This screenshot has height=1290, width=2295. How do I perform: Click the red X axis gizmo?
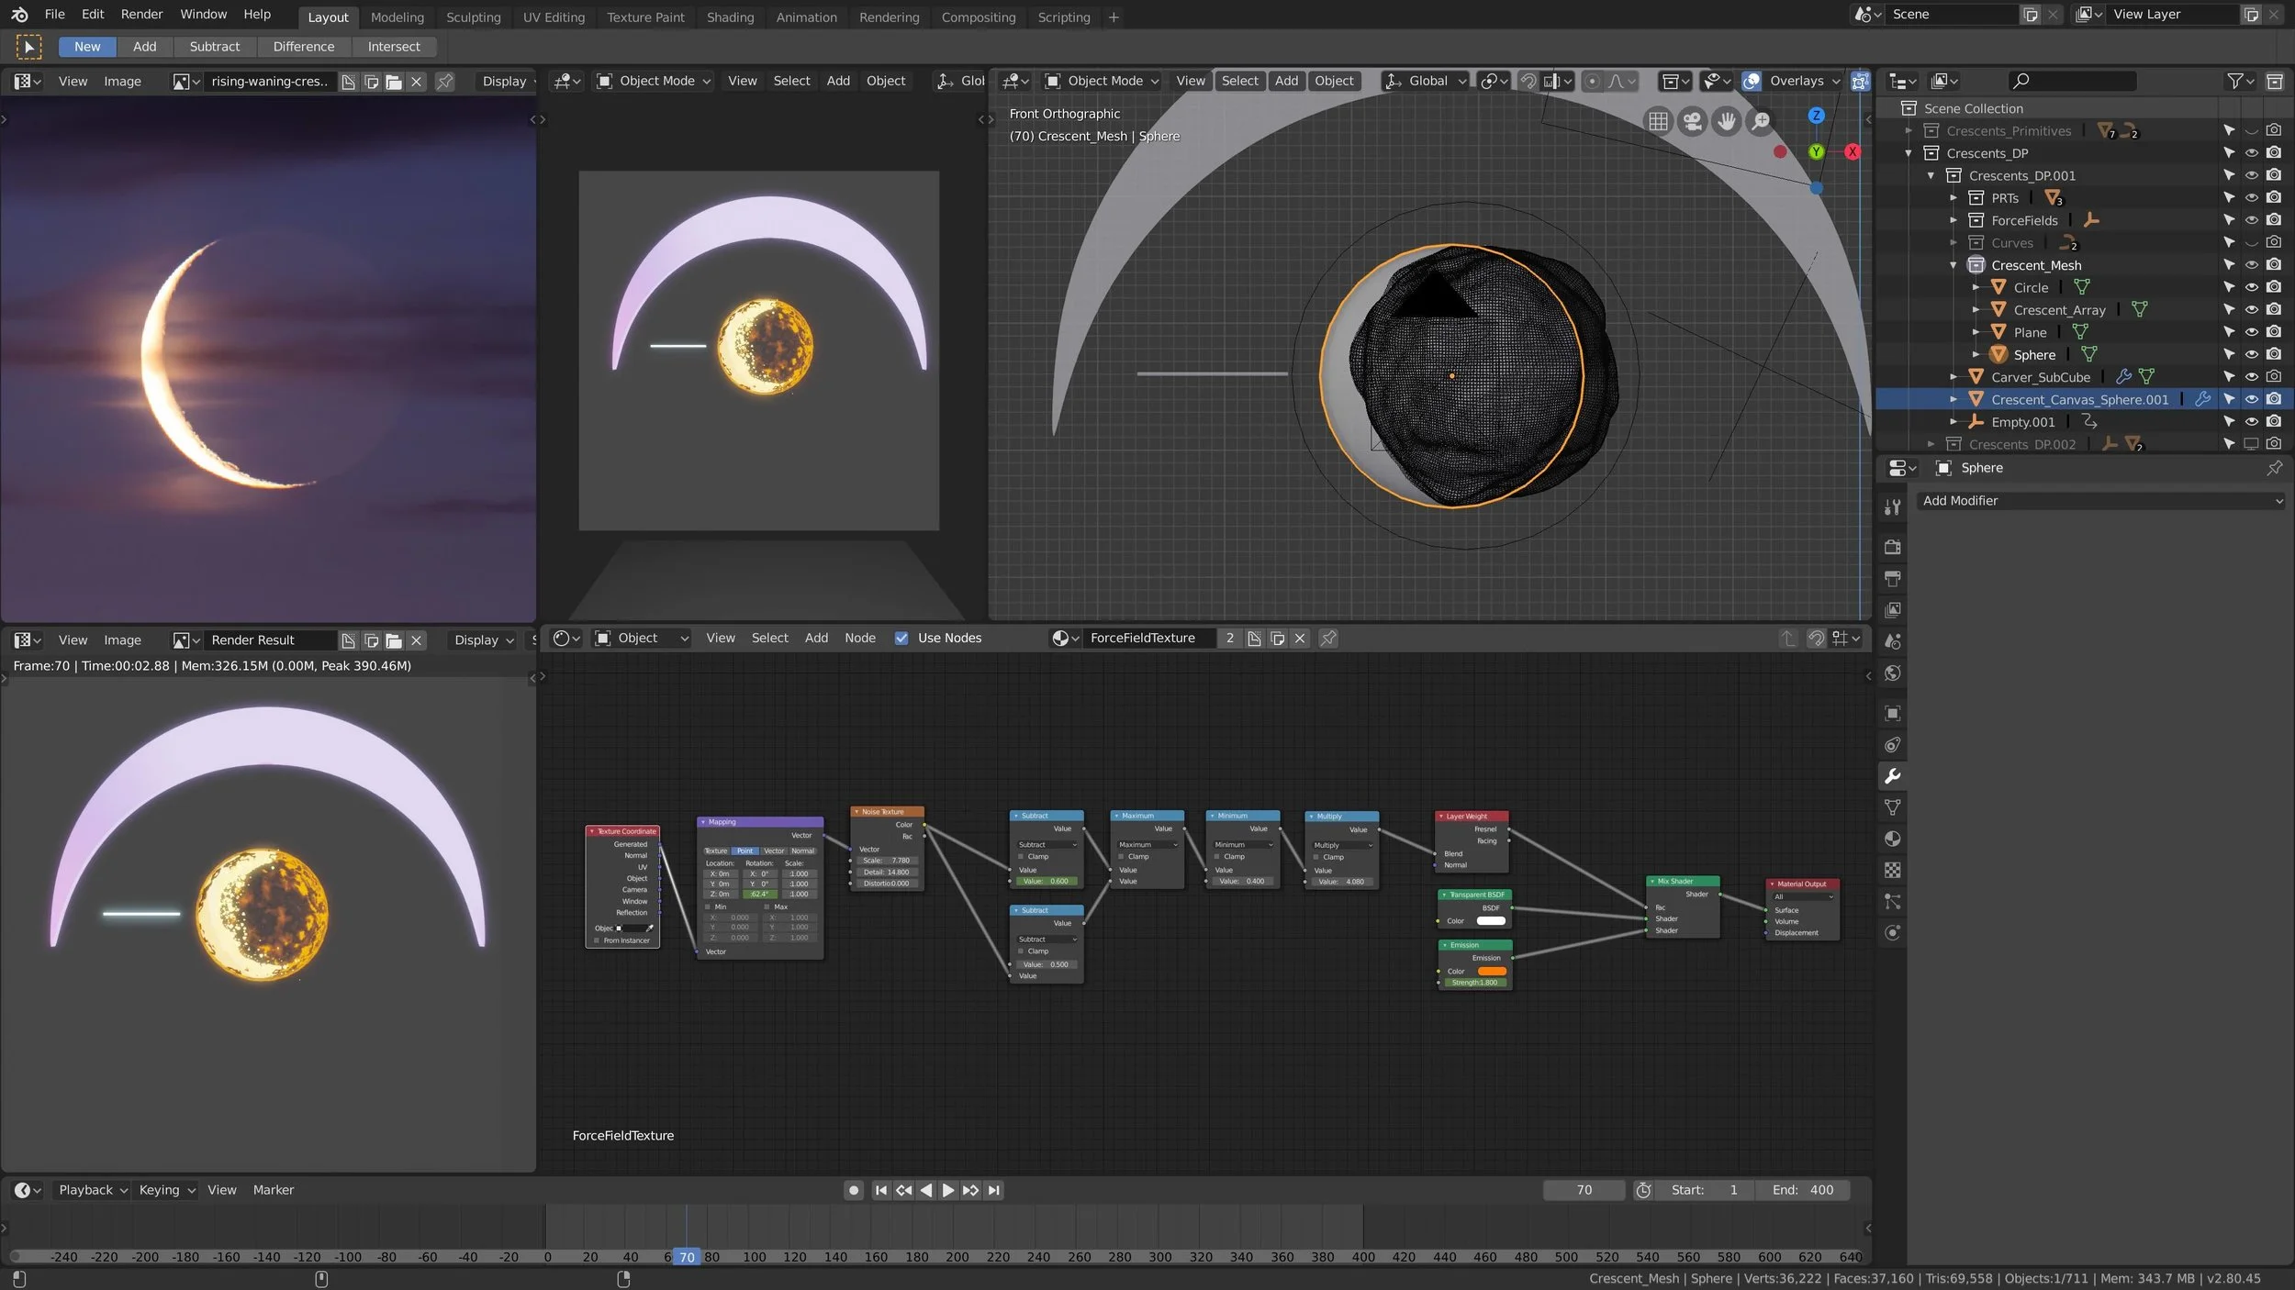[1853, 152]
